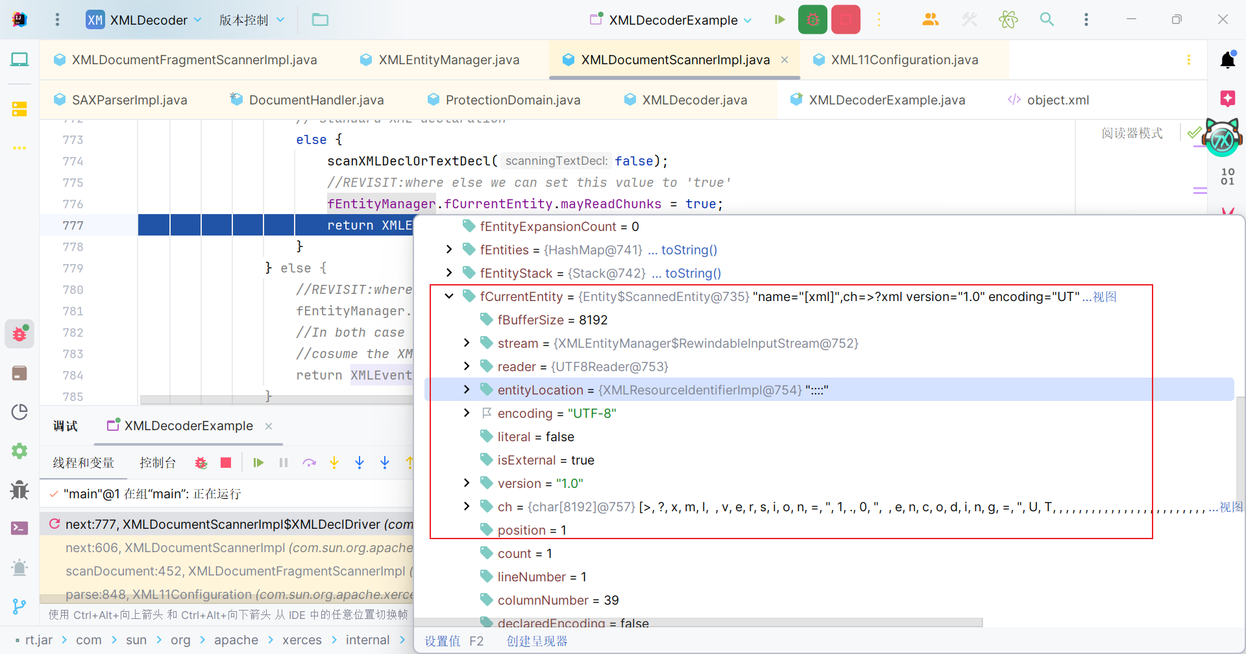This screenshot has width=1246, height=654.
Task: Select stack frame next:606, XMLDocumentScannerImpl
Action: 226,548
